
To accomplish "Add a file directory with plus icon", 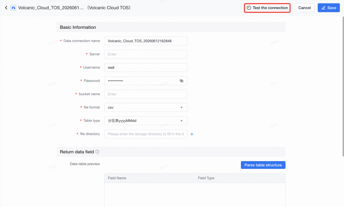I will coord(192,134).
